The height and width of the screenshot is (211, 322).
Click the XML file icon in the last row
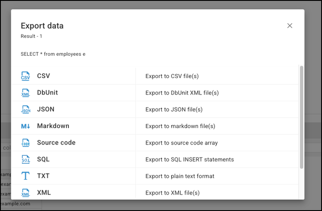(25, 193)
